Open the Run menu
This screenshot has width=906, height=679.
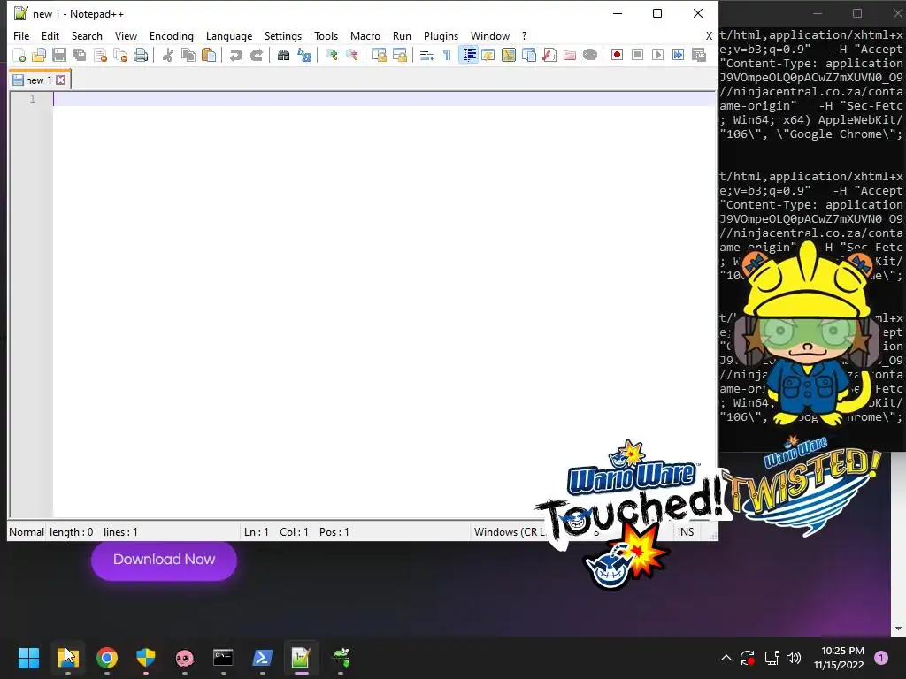coord(402,35)
